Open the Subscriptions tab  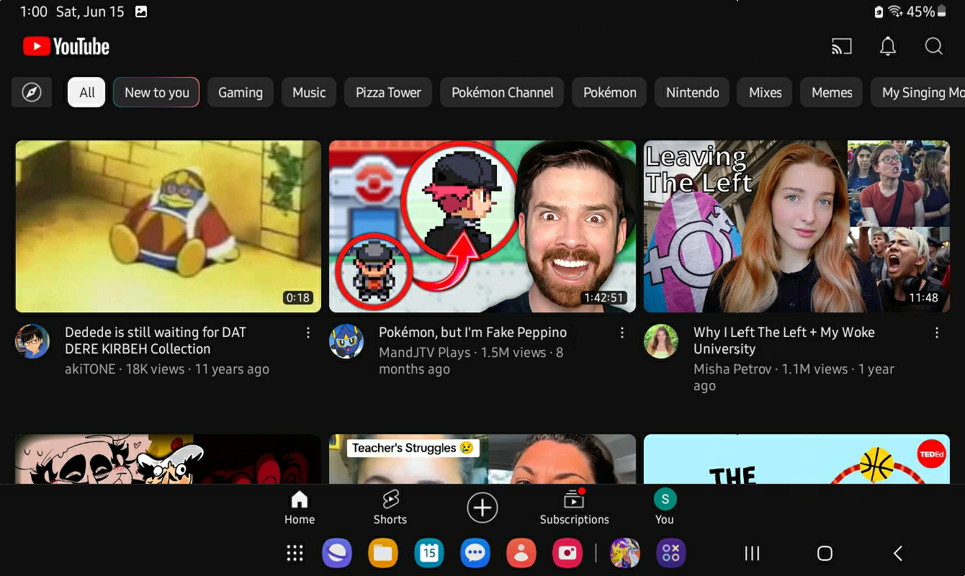click(x=575, y=508)
